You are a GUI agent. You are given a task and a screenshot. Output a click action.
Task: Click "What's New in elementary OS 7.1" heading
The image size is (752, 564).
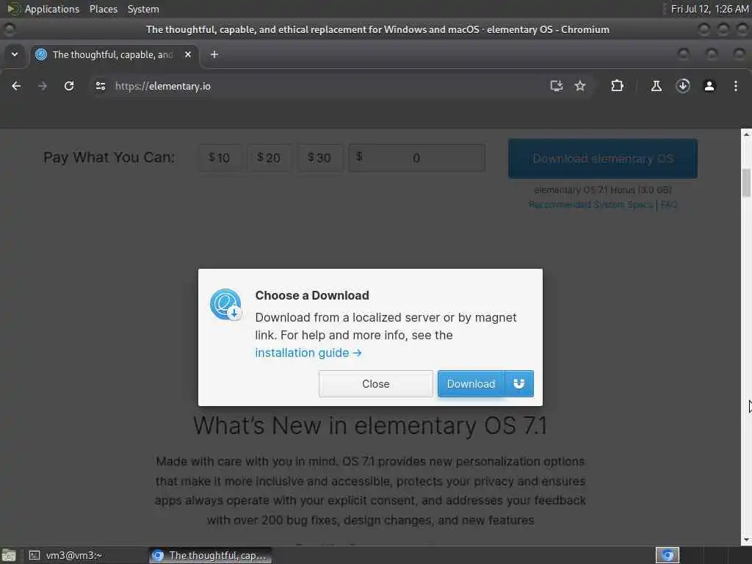click(370, 425)
